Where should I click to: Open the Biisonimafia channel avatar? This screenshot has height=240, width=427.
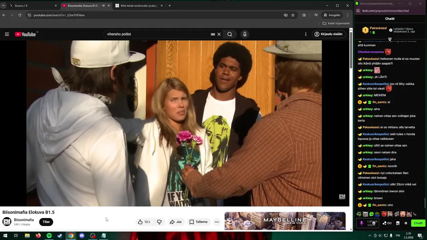[x=7, y=222]
